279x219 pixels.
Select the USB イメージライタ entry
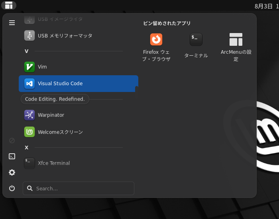click(79, 19)
